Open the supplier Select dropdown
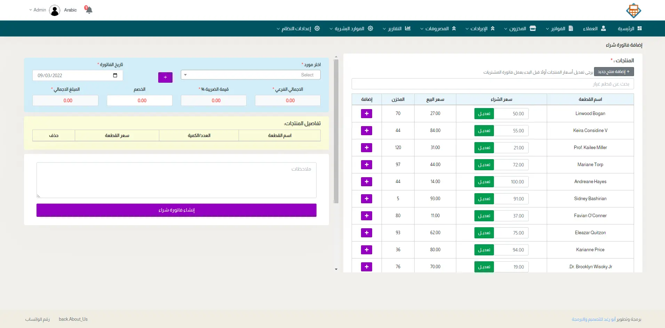This screenshot has height=328, width=665. pyautogui.click(x=250, y=75)
